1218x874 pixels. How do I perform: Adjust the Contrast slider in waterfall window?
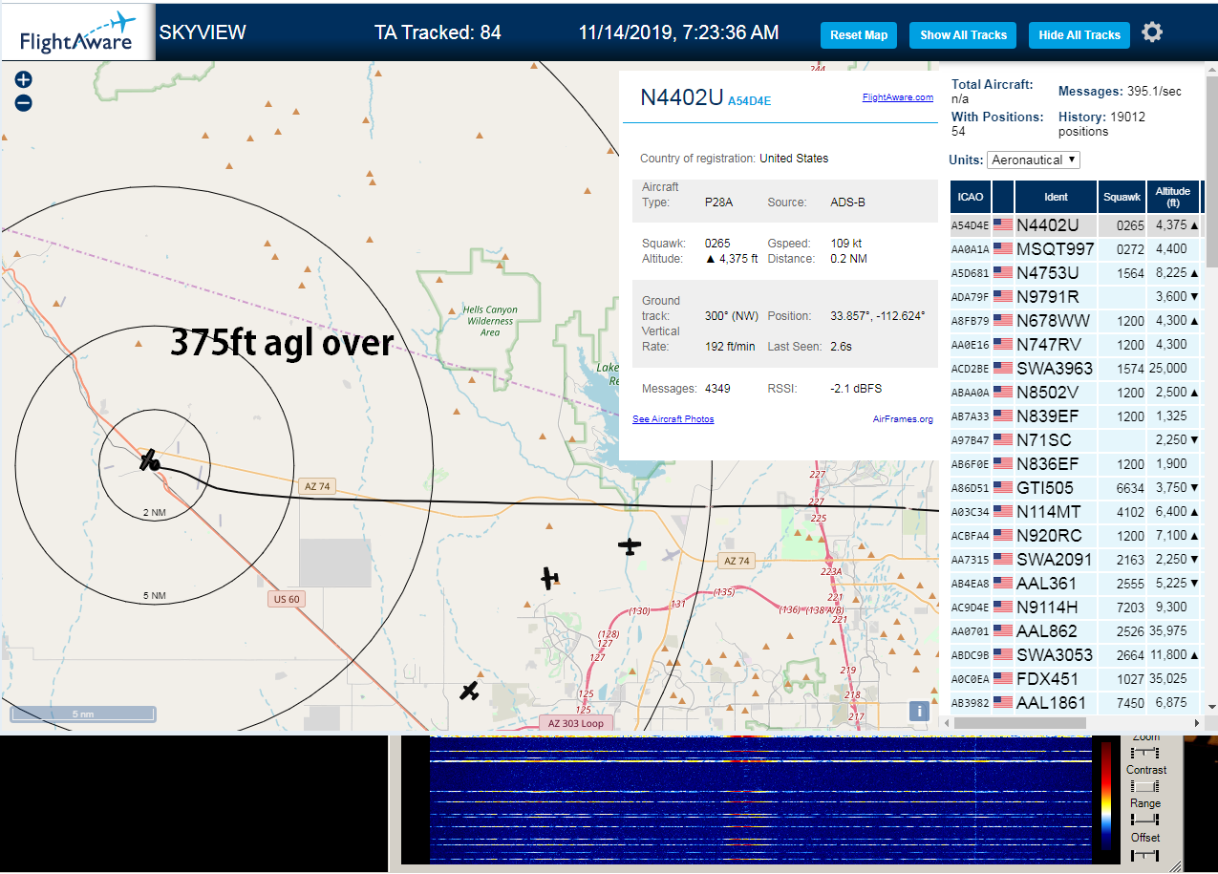pos(1144,786)
